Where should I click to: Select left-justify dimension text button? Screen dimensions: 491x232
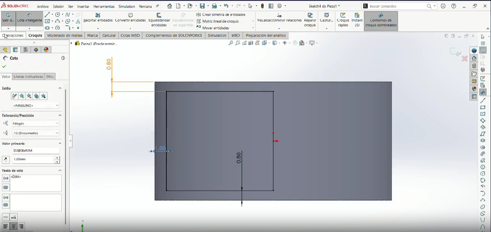pyautogui.click(x=5, y=227)
